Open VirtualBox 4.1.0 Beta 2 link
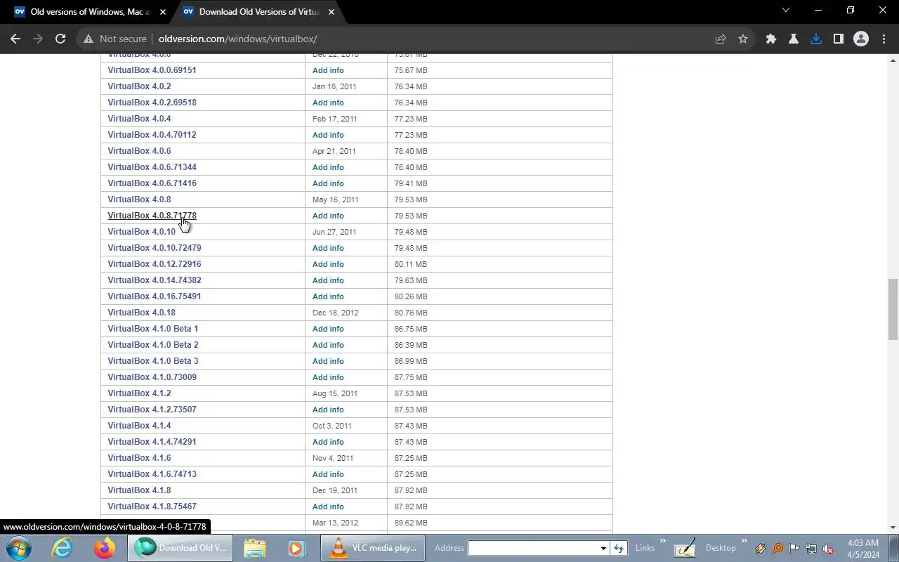This screenshot has width=899, height=562. (152, 345)
